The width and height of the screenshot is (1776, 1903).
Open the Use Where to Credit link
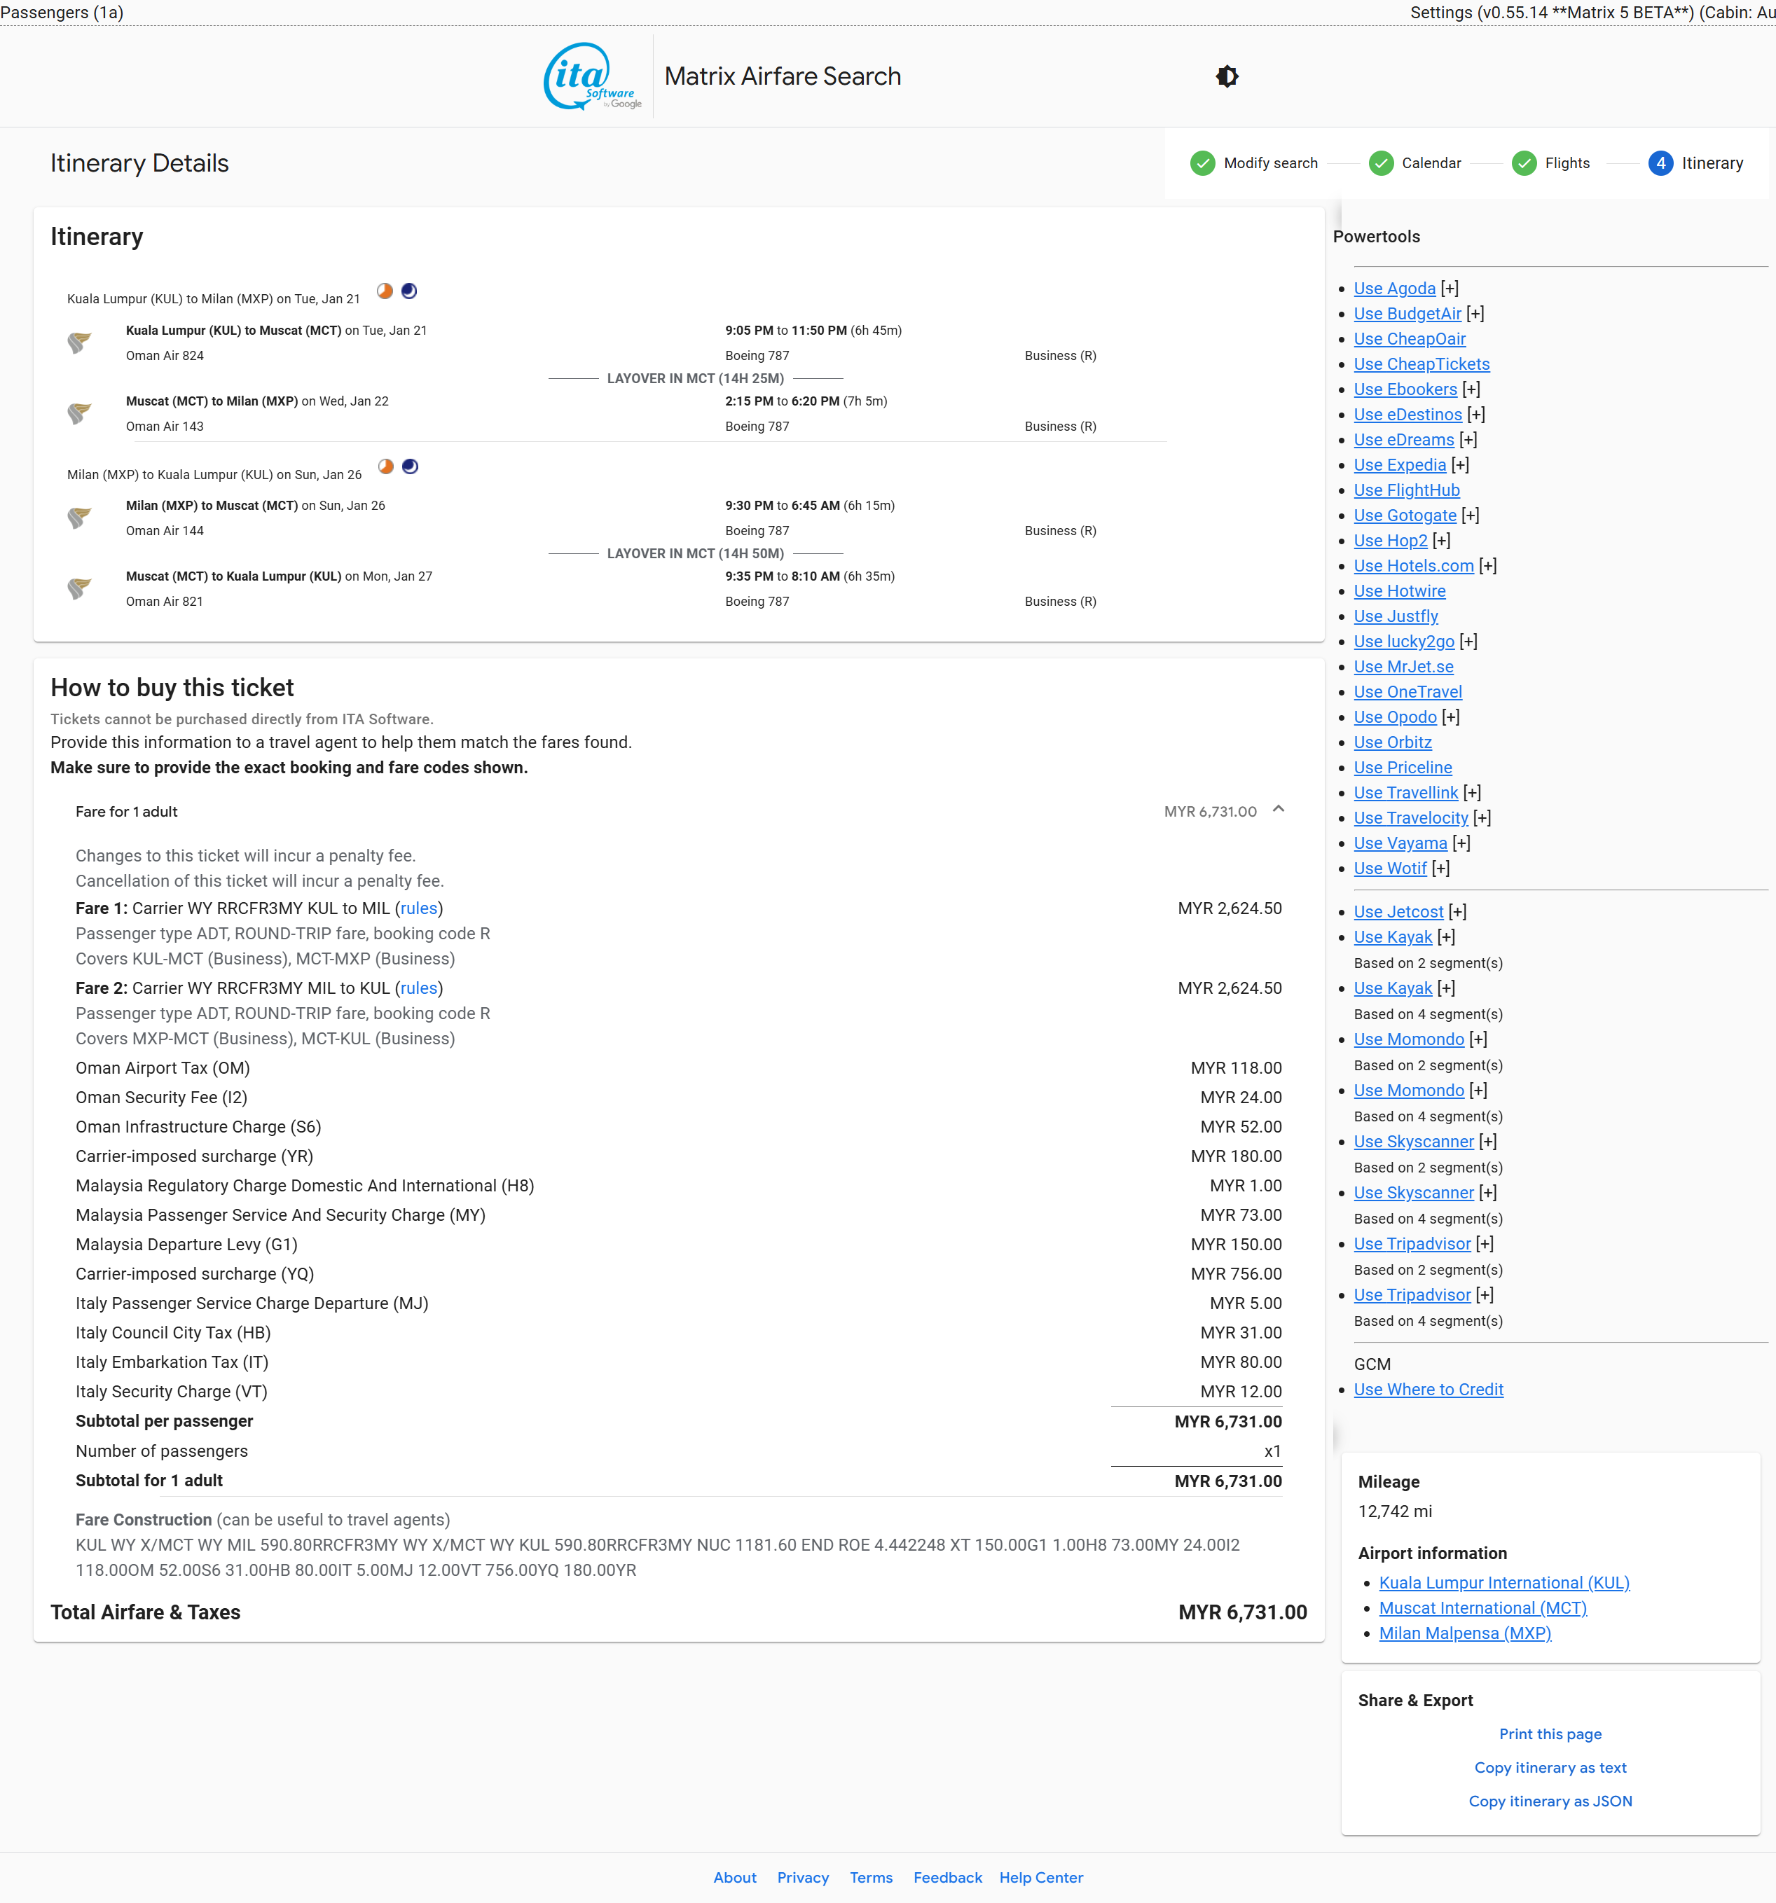click(x=1428, y=1389)
